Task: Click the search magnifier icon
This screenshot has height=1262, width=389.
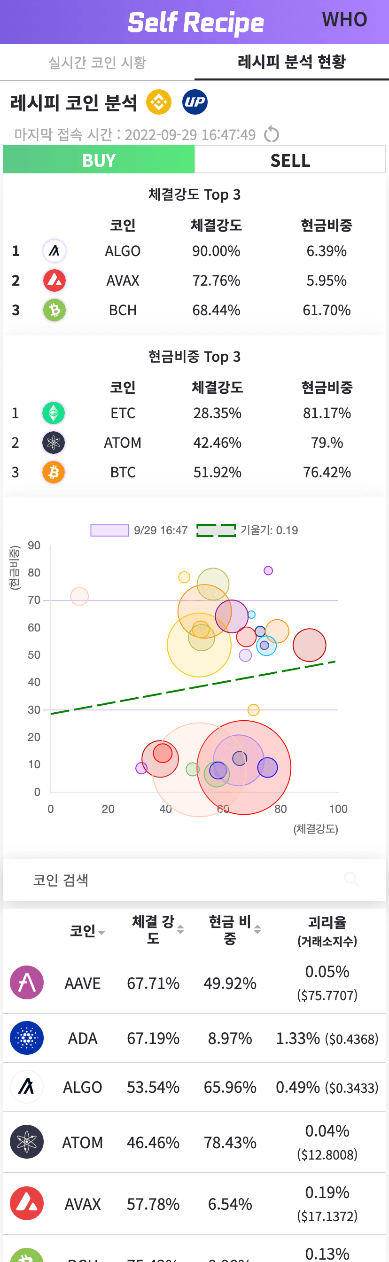Action: tap(352, 880)
